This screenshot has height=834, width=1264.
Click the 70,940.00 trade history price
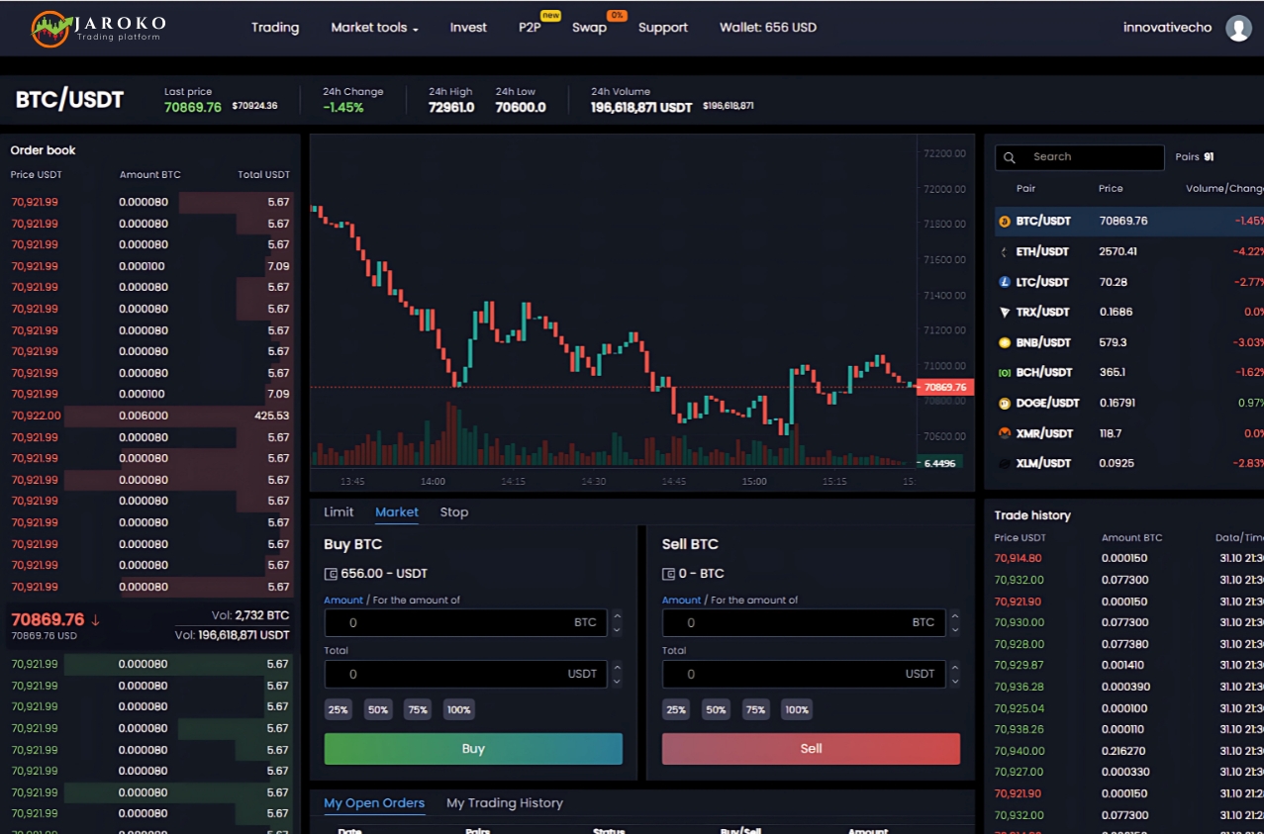(1020, 752)
